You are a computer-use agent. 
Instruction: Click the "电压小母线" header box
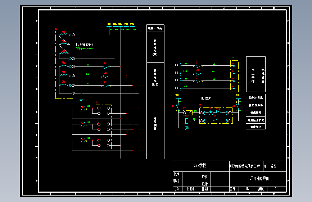(155, 28)
